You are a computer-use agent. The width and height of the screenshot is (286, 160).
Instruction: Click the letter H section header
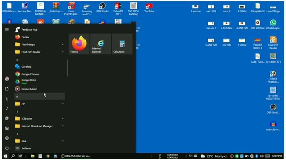40,96
